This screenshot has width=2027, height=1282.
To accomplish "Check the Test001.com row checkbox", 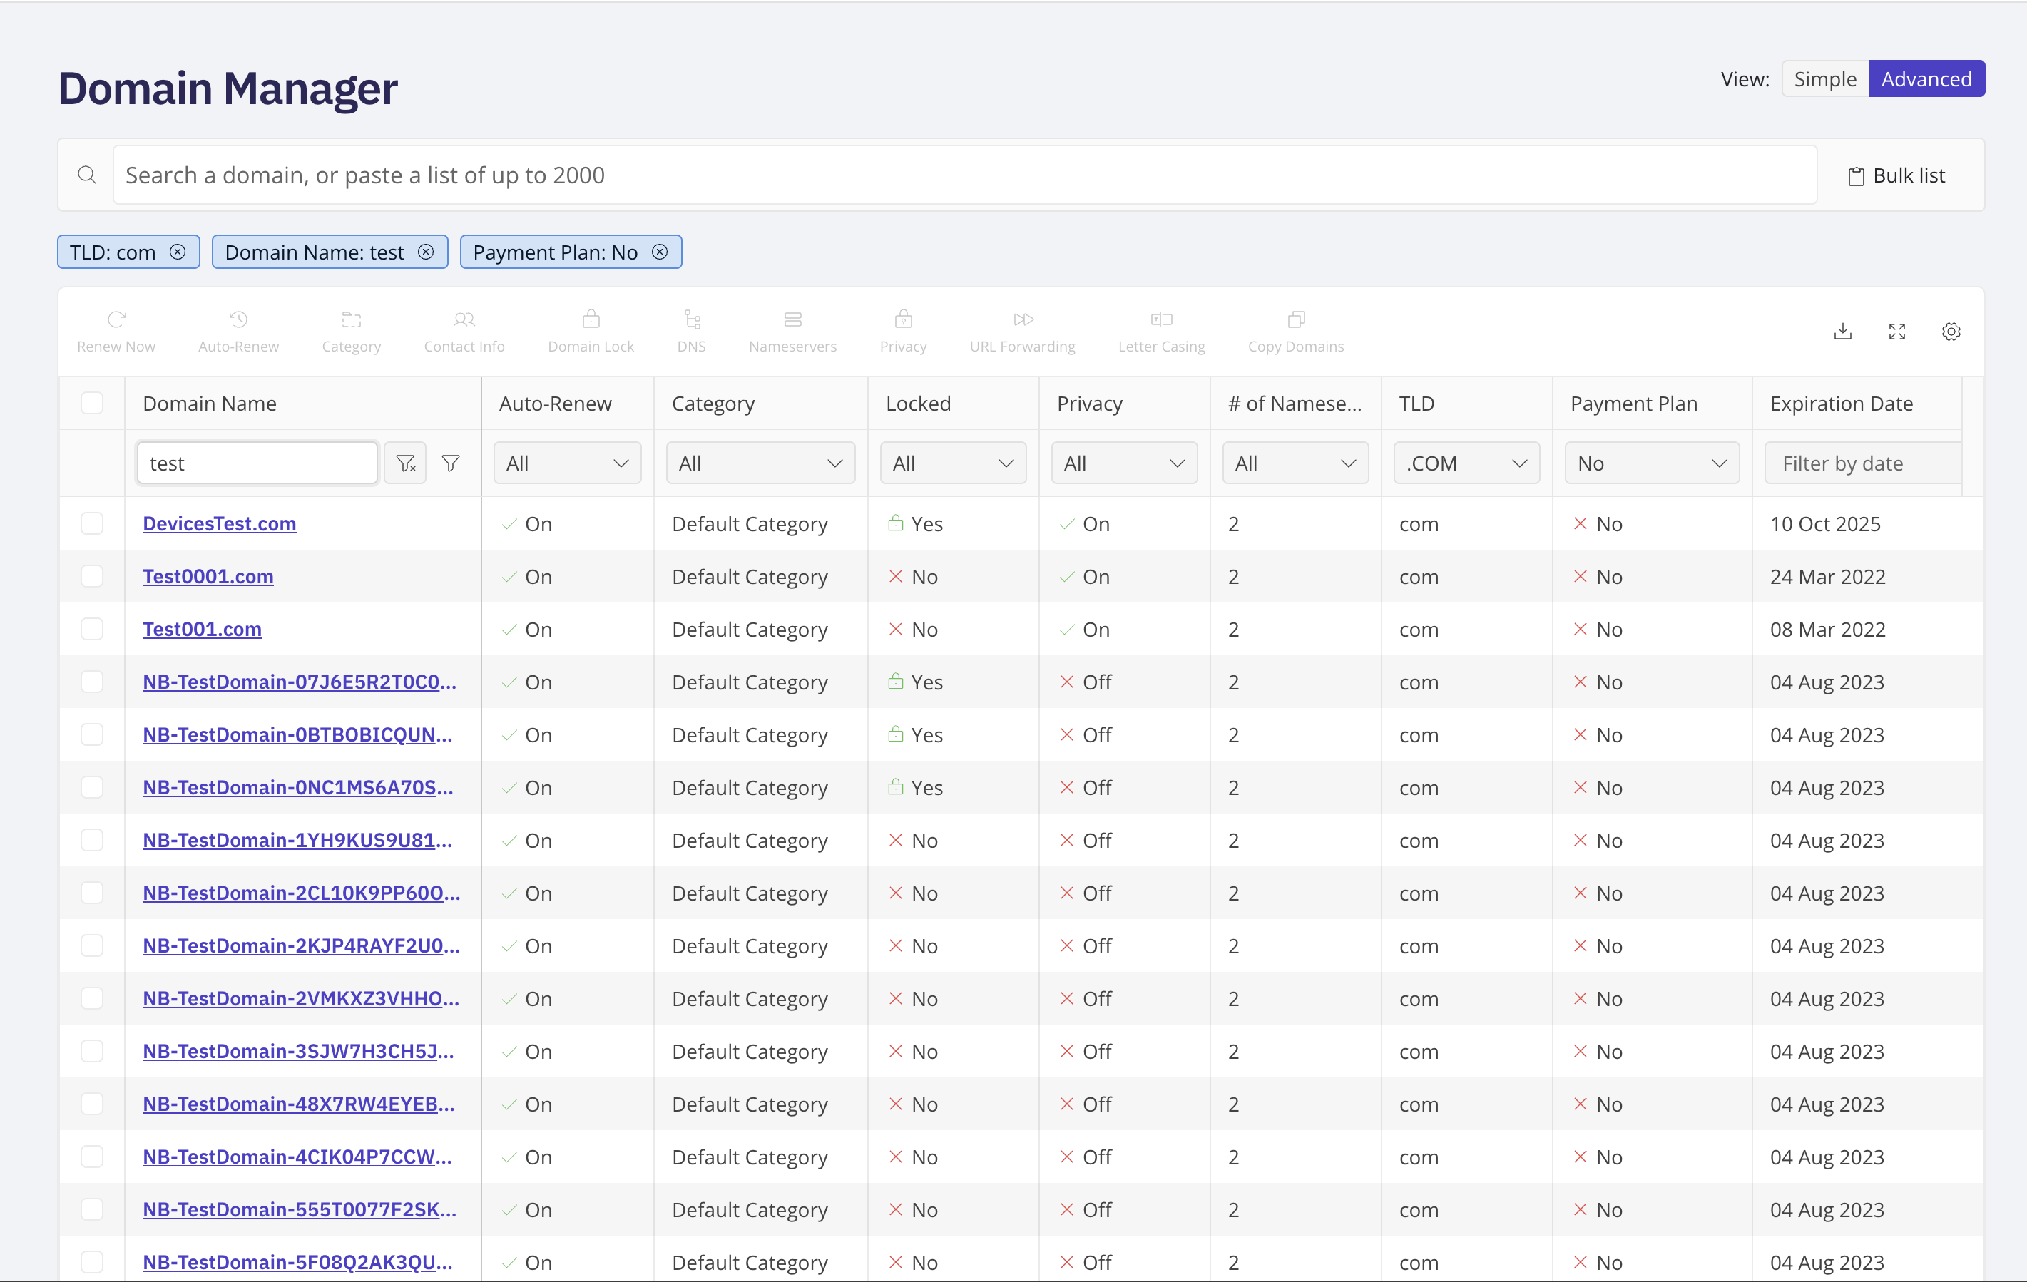I will point(92,629).
